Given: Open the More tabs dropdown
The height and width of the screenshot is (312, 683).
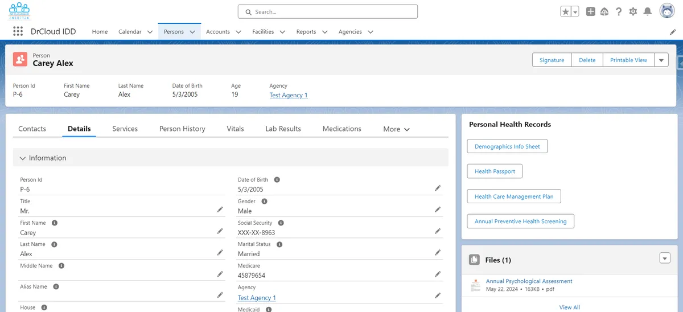Looking at the screenshot, I should click(x=397, y=129).
